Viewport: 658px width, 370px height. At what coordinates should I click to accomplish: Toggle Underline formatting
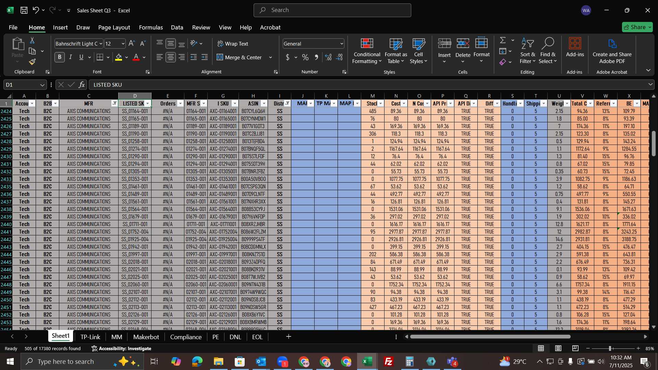pyautogui.click(x=81, y=57)
